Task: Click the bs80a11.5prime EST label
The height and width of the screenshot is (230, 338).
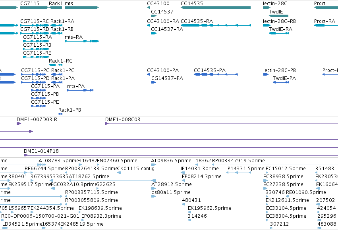Action: pyautogui.click(x=171, y=192)
